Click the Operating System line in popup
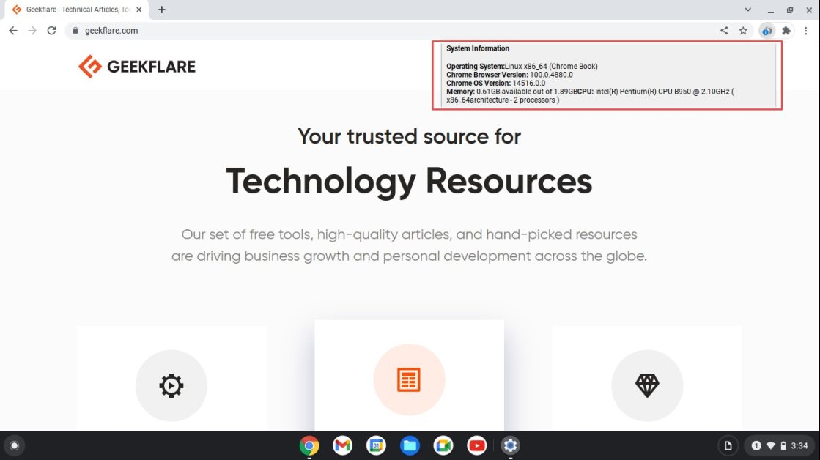This screenshot has height=460, width=820. point(522,67)
